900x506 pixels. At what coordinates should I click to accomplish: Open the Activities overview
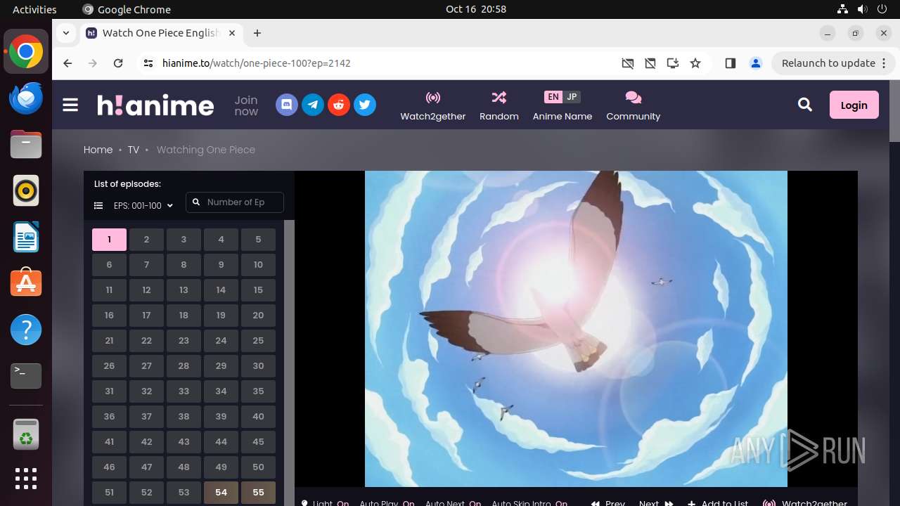[x=34, y=9]
